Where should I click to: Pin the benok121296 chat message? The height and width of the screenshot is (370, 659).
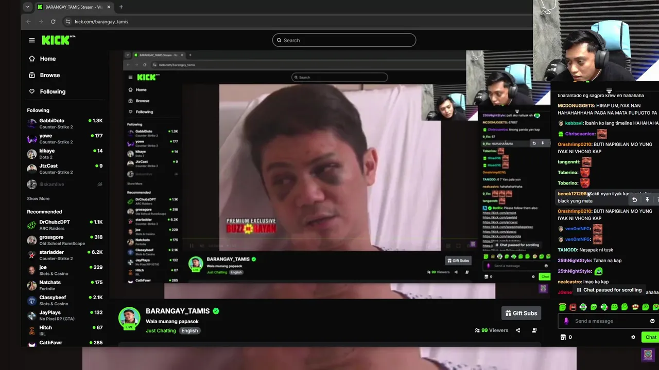coord(647,199)
